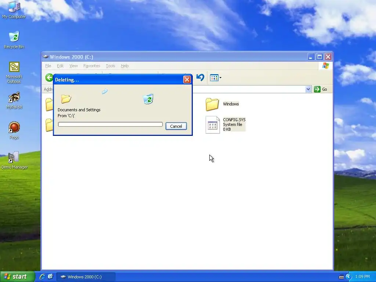Click the Windows folder label
The height and width of the screenshot is (282, 376).
tap(231, 104)
